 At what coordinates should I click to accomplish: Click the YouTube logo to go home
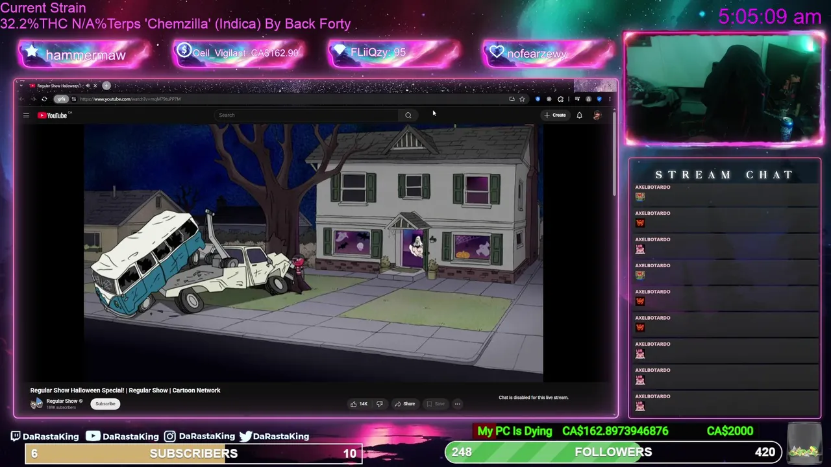[53, 115]
